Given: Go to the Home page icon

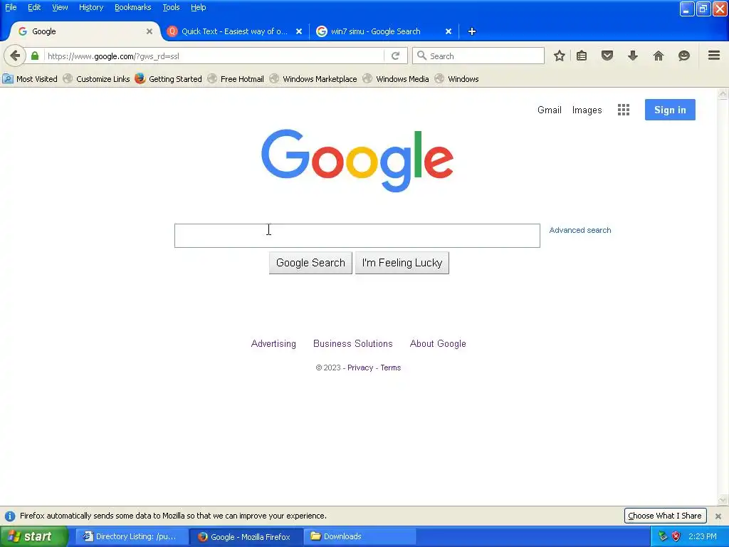Looking at the screenshot, I should tap(659, 56).
